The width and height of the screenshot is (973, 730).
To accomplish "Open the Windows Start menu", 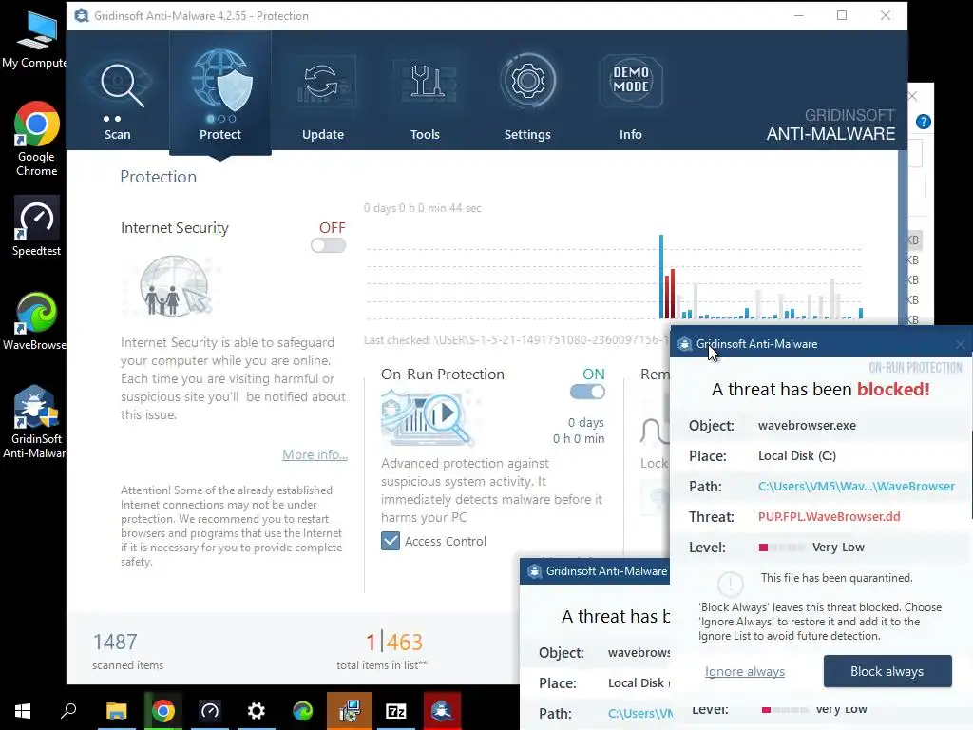I will (23, 710).
